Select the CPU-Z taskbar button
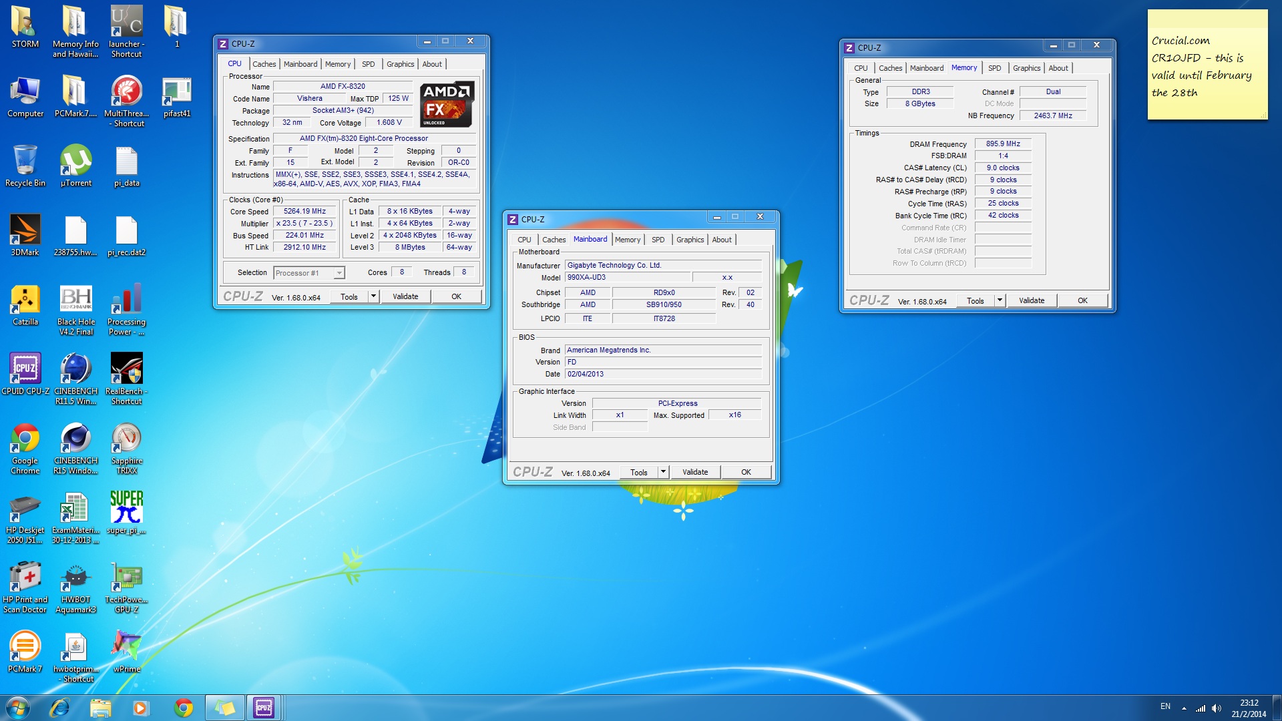The image size is (1282, 721). [264, 708]
